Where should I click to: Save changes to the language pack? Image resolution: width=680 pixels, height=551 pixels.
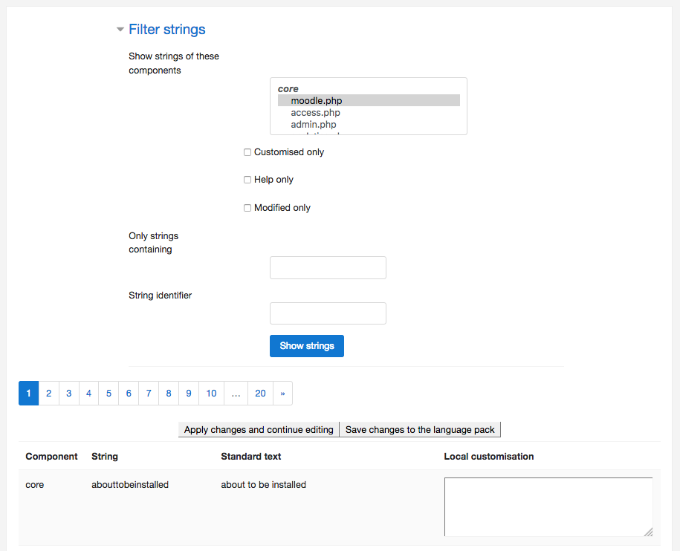pyautogui.click(x=420, y=430)
